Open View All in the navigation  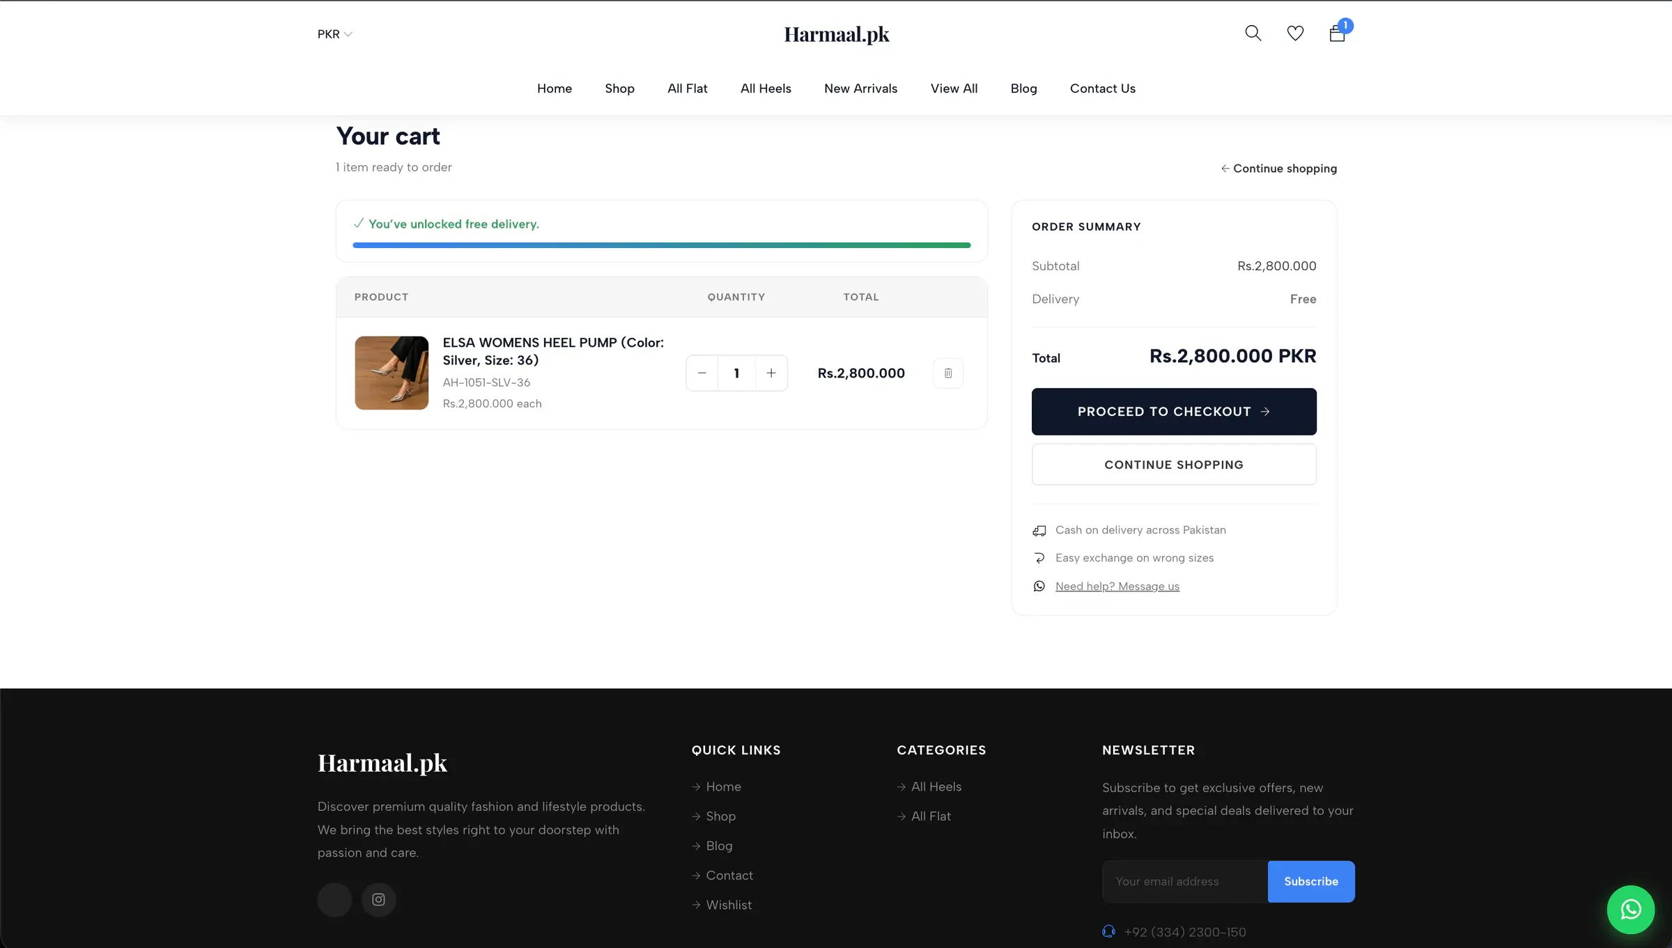click(954, 88)
